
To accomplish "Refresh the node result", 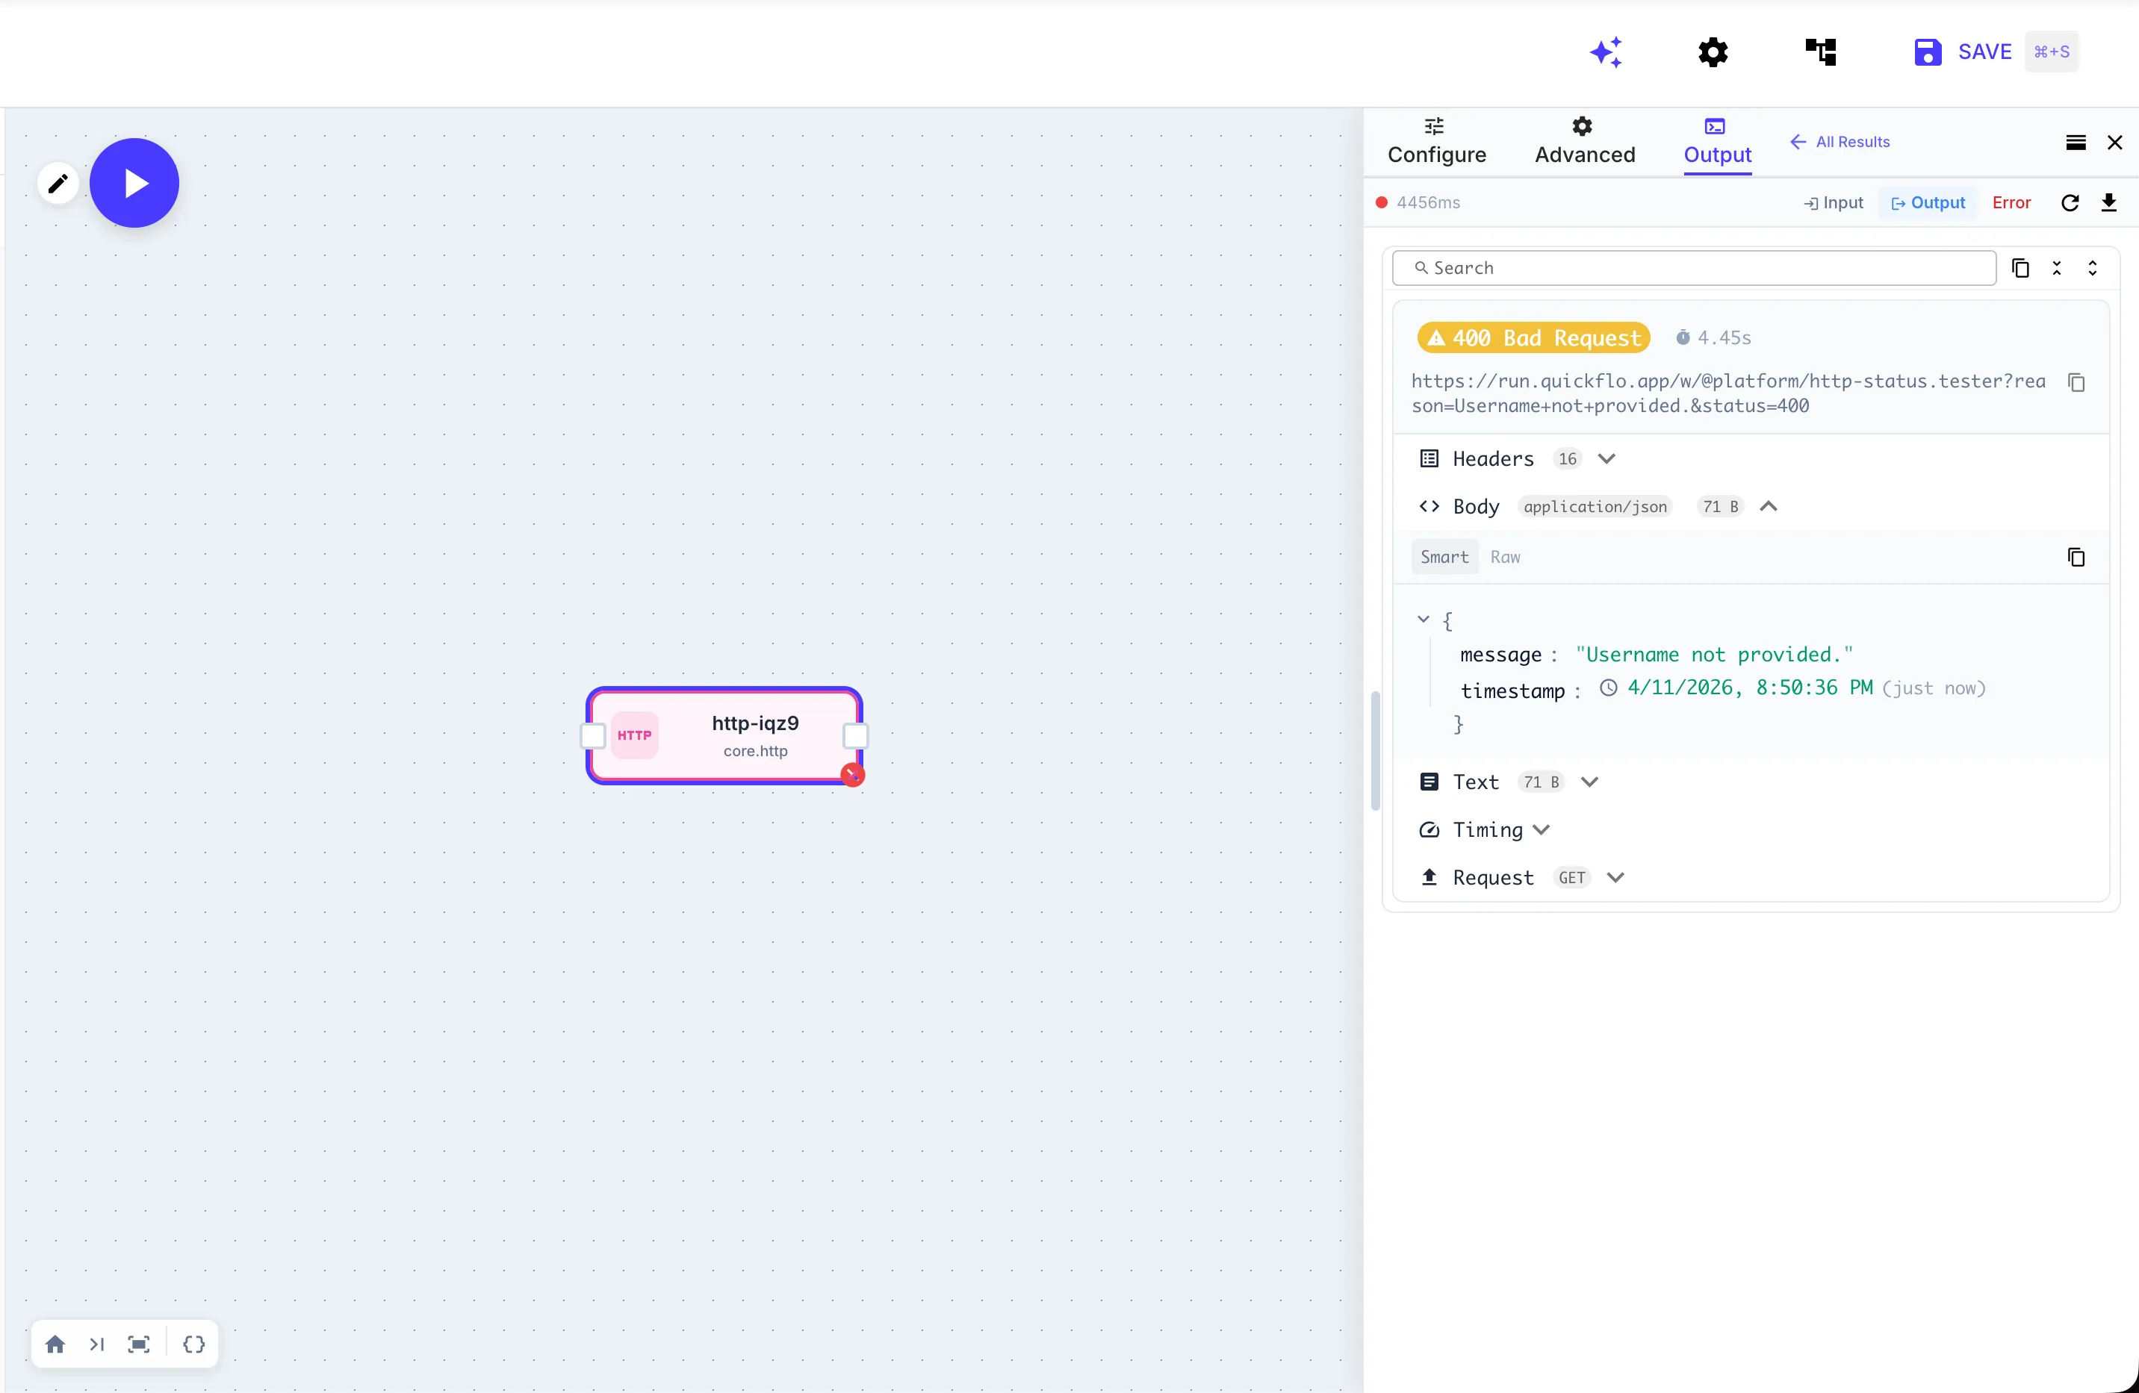I will tap(2070, 203).
